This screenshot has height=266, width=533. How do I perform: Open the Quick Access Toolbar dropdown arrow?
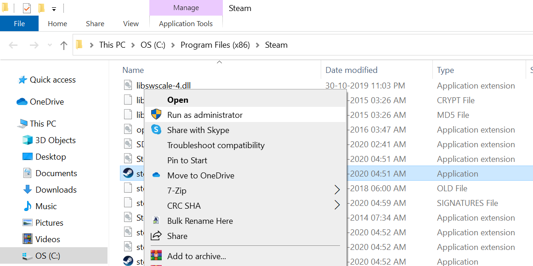(54, 8)
